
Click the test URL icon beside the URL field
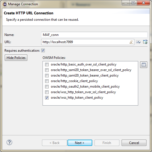tap(138, 42)
